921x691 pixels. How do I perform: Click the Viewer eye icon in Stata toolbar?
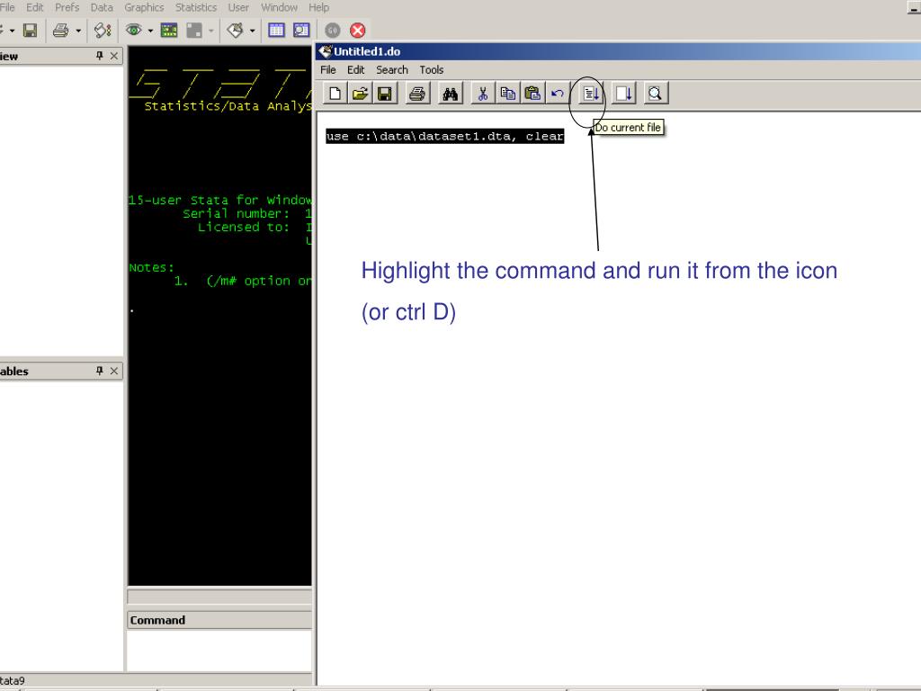pos(134,30)
